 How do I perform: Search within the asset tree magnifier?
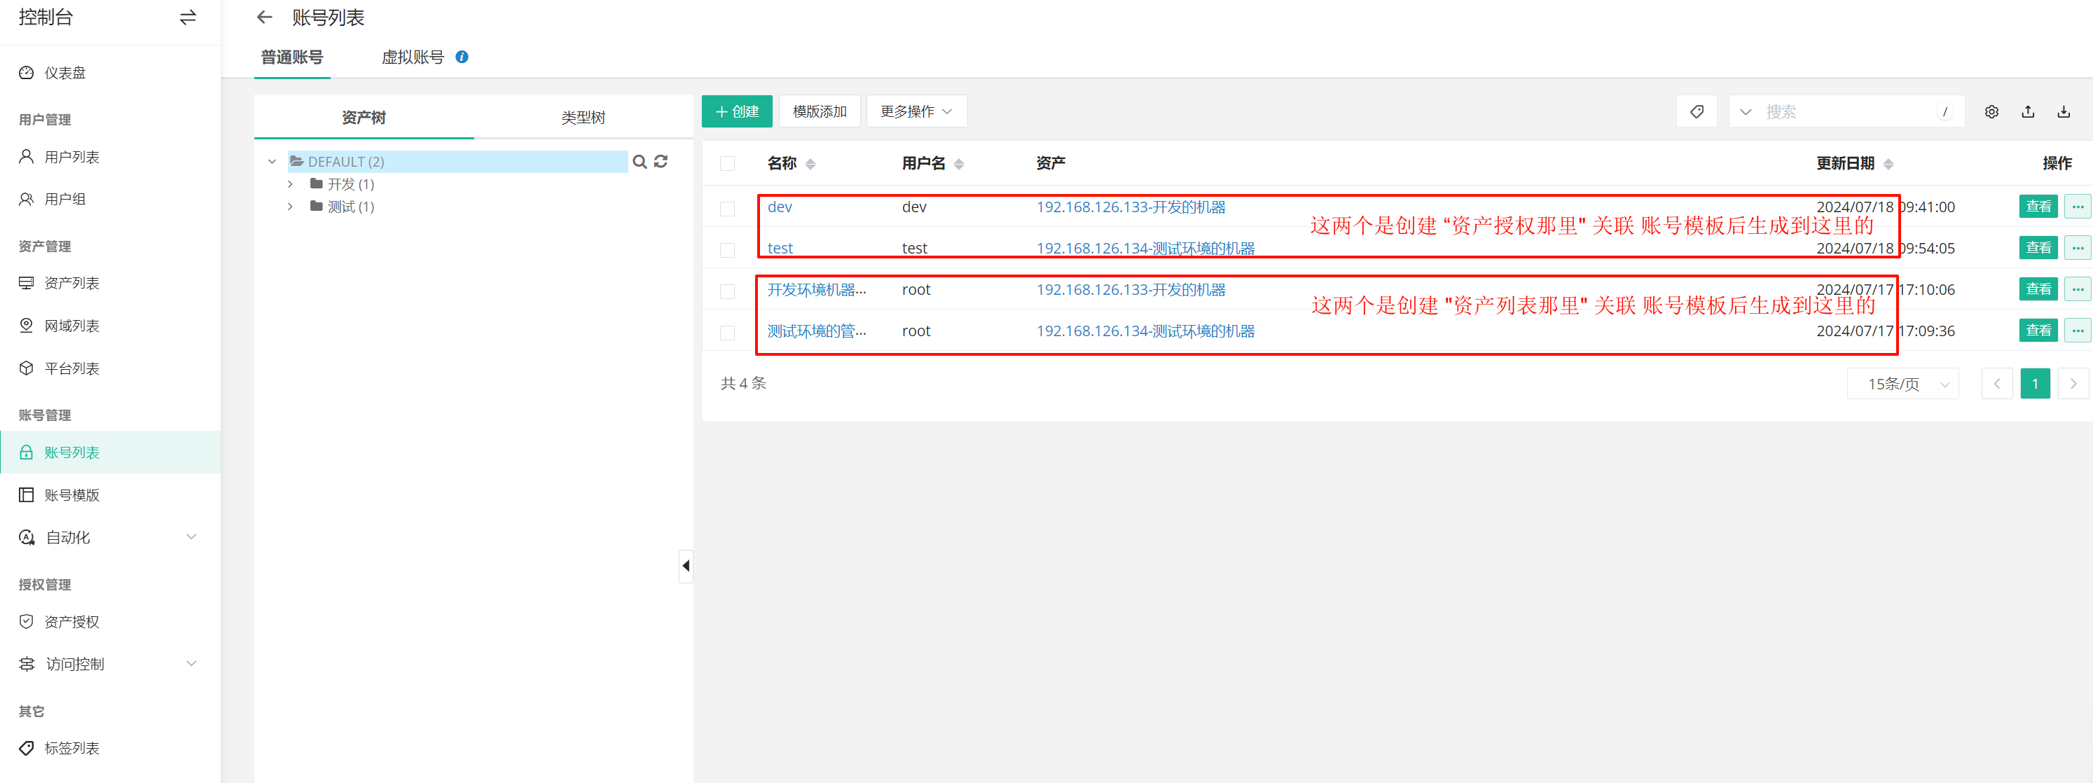[640, 162]
